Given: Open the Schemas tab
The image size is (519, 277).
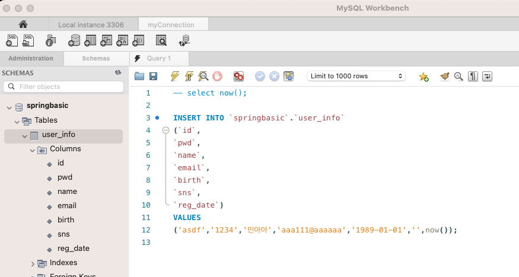Looking at the screenshot, I should (95, 58).
